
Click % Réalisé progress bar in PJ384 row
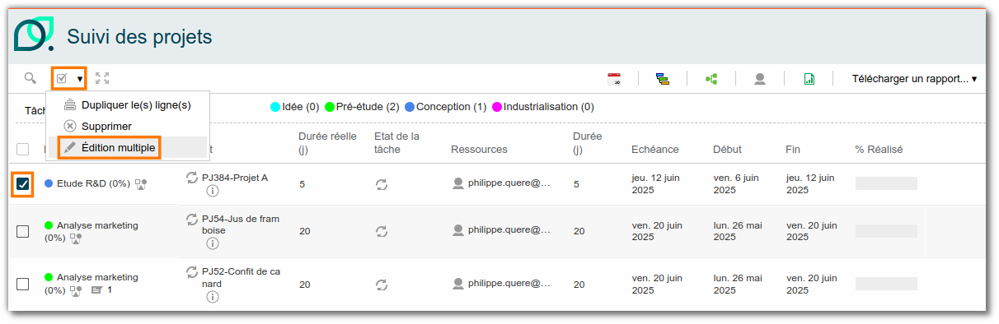(x=886, y=183)
